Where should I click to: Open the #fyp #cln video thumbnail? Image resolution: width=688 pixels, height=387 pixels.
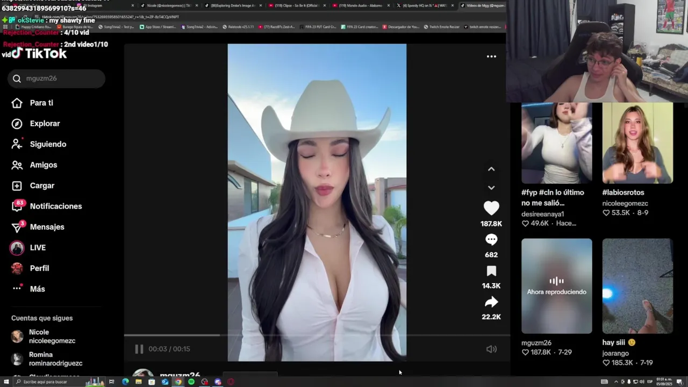pos(557,142)
